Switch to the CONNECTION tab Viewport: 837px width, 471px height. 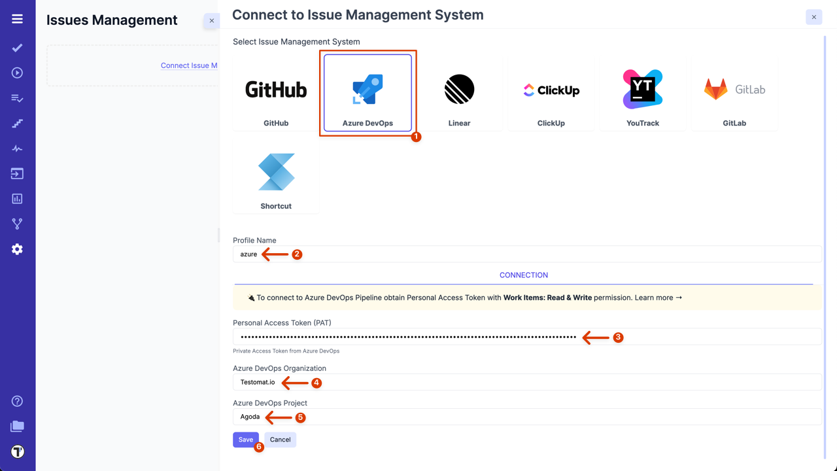523,275
